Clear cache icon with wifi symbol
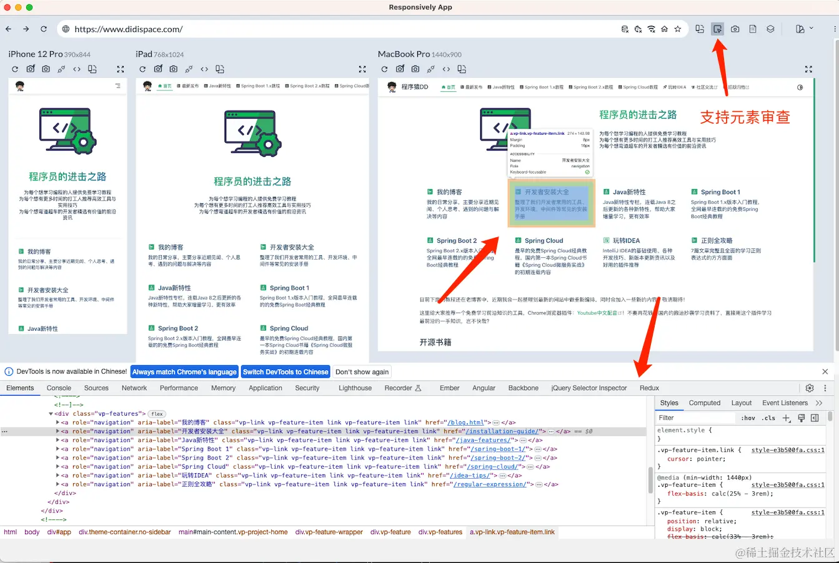The image size is (839, 563). pyautogui.click(x=652, y=29)
